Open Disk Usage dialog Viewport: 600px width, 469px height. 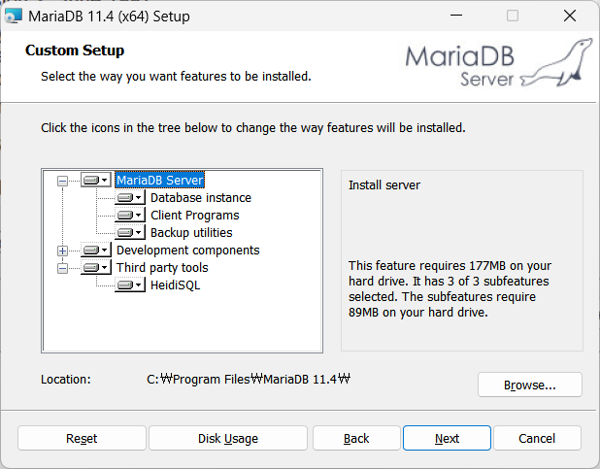[228, 438]
